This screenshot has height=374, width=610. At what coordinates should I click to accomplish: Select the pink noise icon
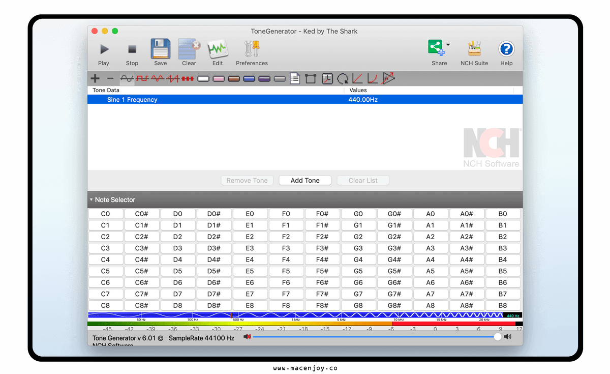[x=219, y=79]
